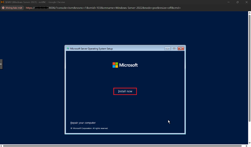Click the Microsoft logo in setup window
Viewport: 251px width, 147px height.
click(x=125, y=65)
